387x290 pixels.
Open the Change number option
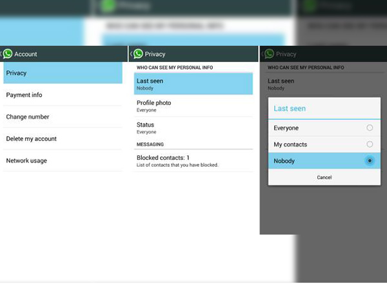point(62,117)
